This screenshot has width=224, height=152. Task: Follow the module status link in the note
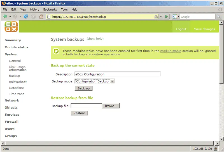(x=171, y=51)
